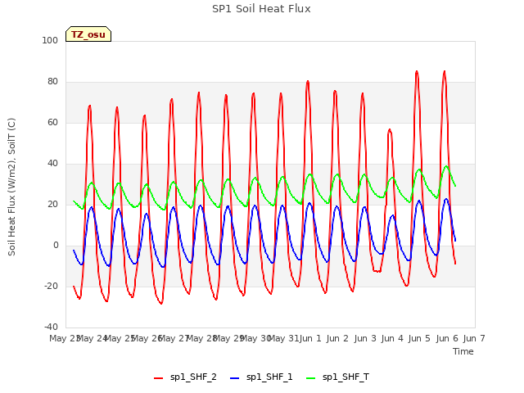Toggle the sp1_SHF_1 legend label
Viewport: 524px width, 393px height.
click(269, 377)
